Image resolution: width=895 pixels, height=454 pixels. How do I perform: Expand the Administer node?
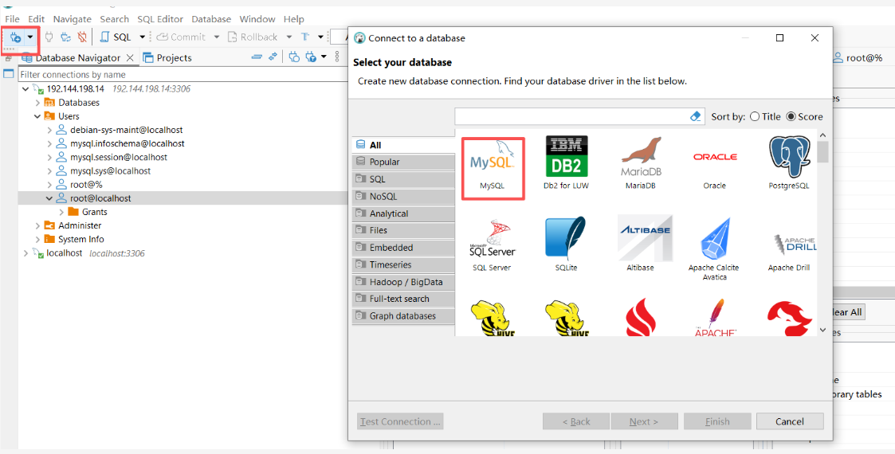37,226
